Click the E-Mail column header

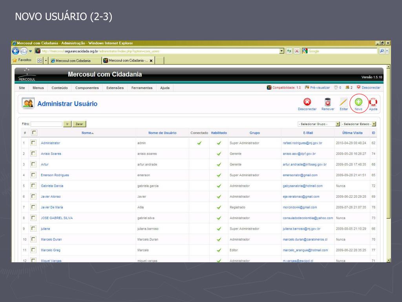point(308,133)
